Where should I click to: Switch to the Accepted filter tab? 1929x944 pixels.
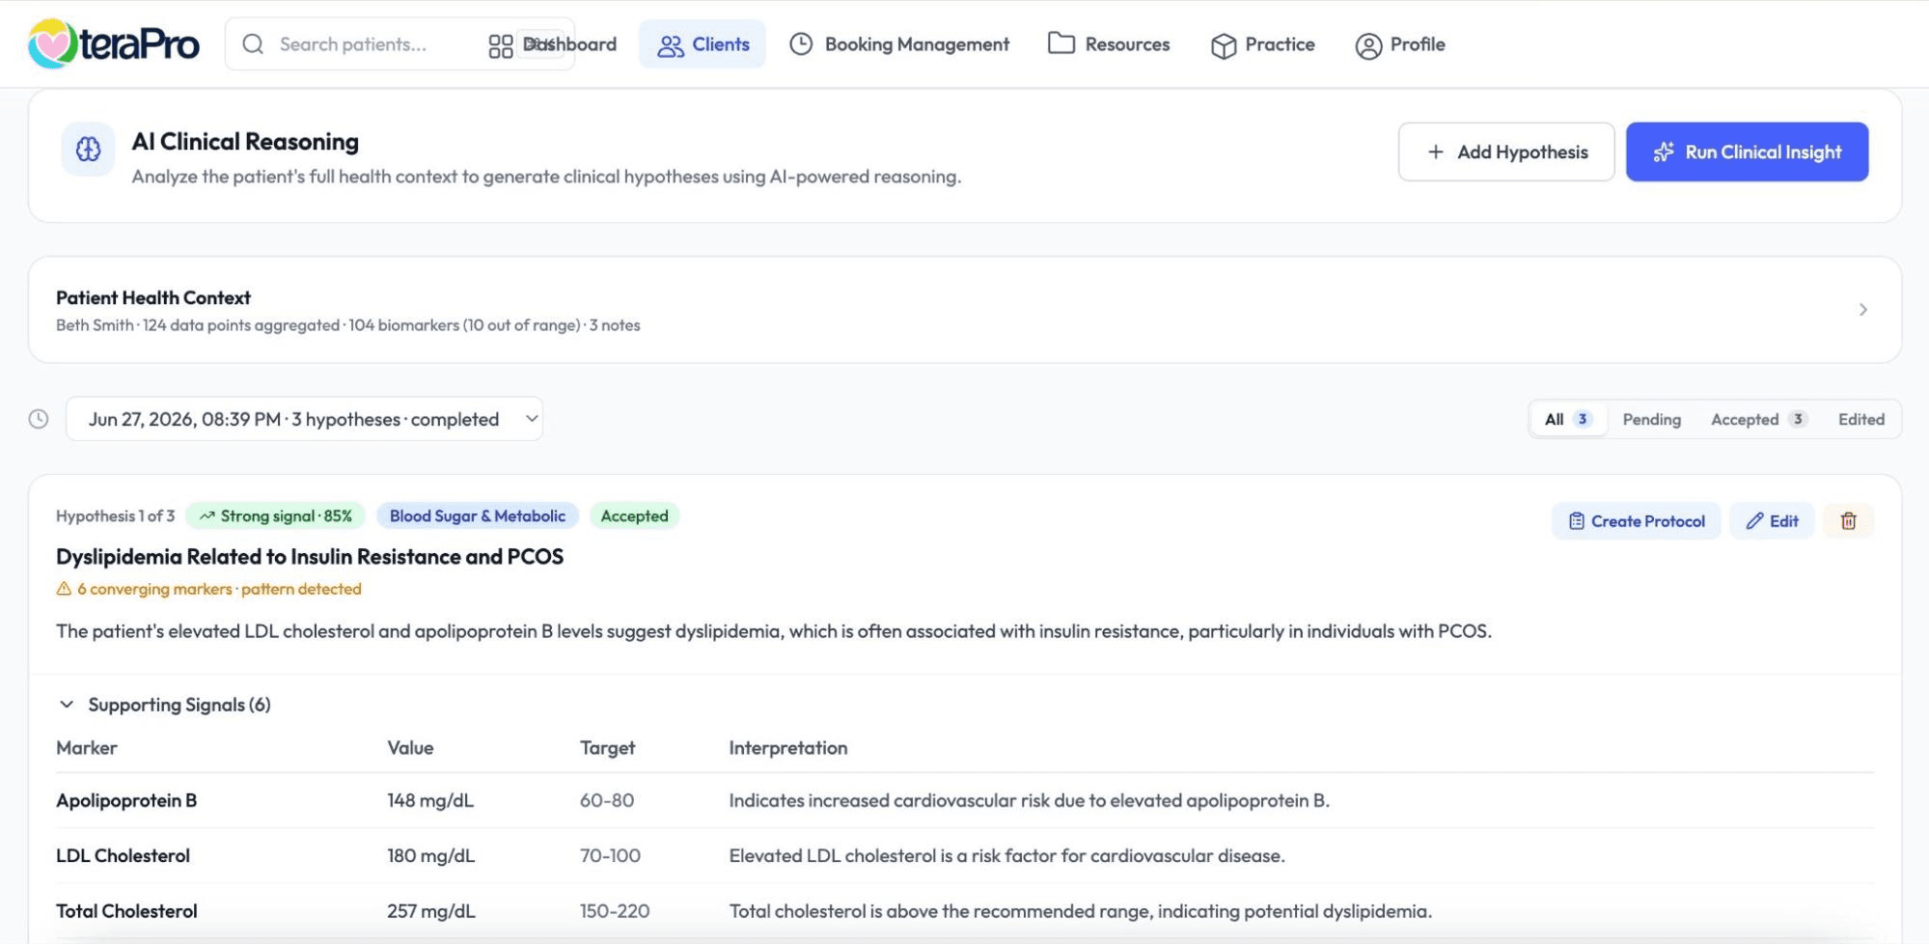coord(1758,419)
